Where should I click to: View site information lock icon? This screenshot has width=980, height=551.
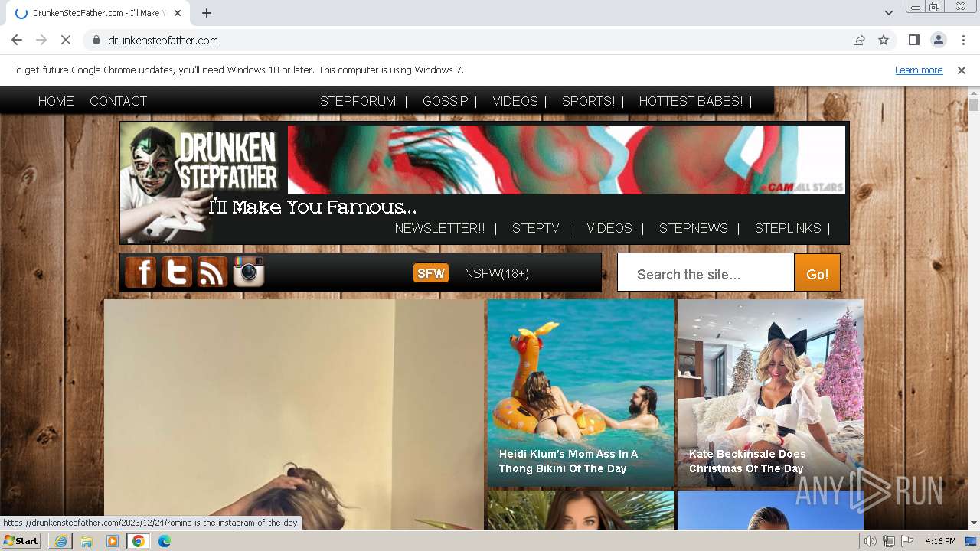click(x=96, y=41)
